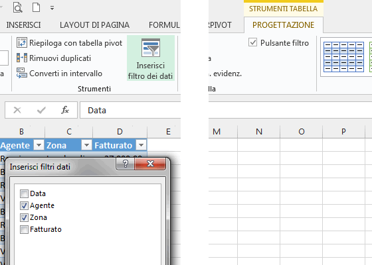Click Inserisci filtro dei dati button

point(151,58)
